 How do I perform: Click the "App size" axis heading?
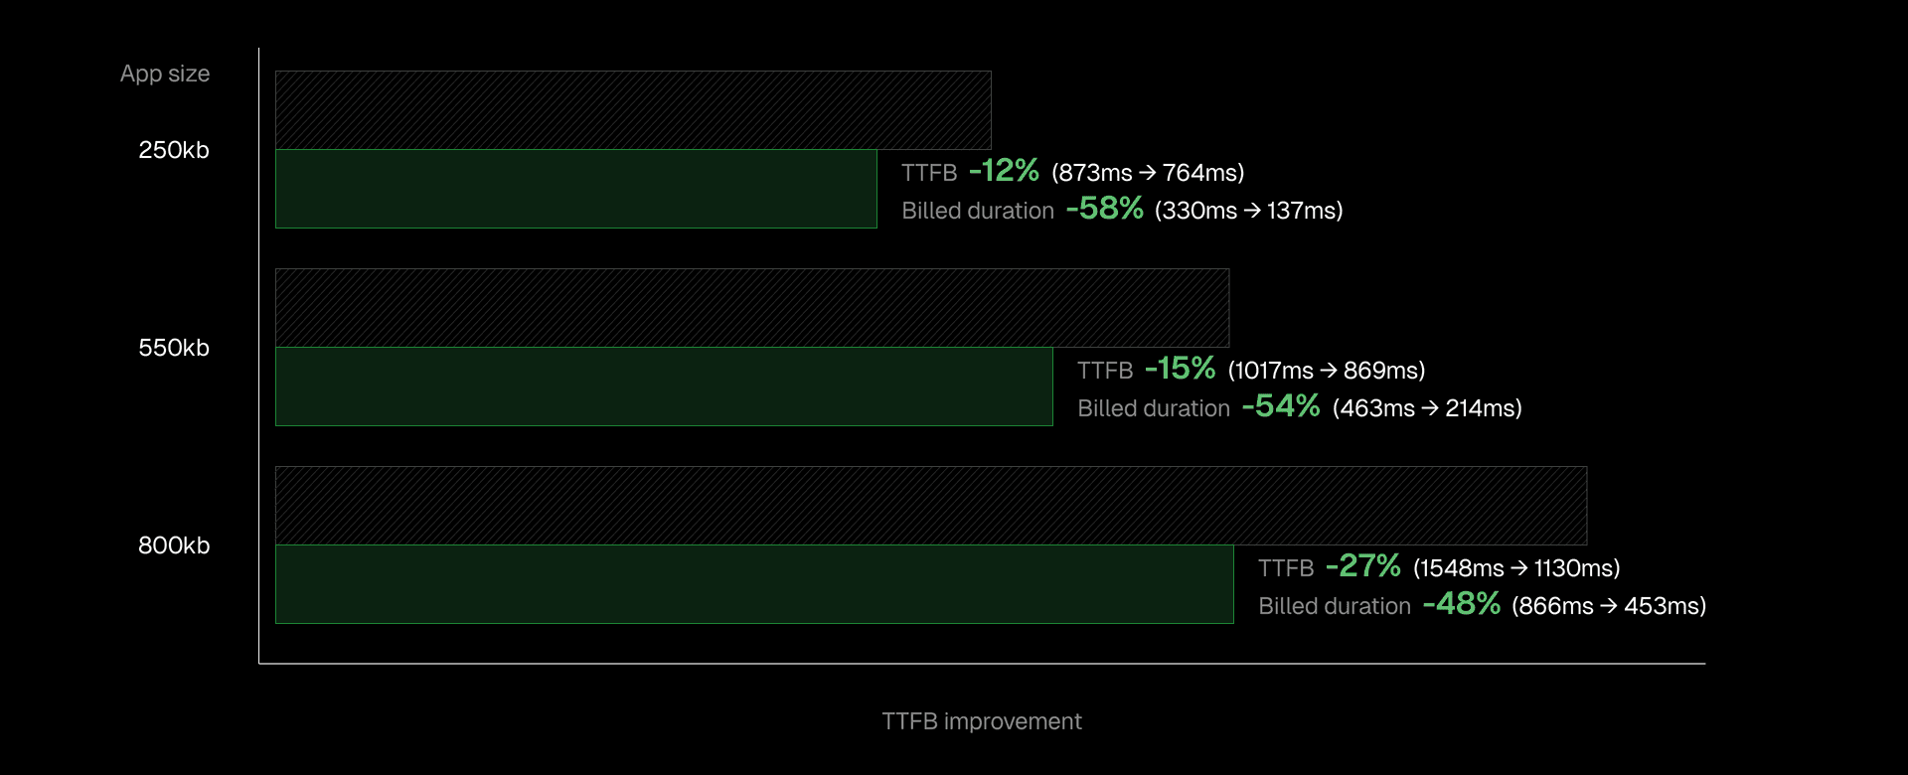click(165, 74)
